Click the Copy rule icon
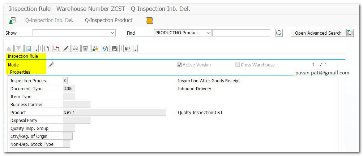The height and width of the screenshot is (156, 363). (56, 48)
